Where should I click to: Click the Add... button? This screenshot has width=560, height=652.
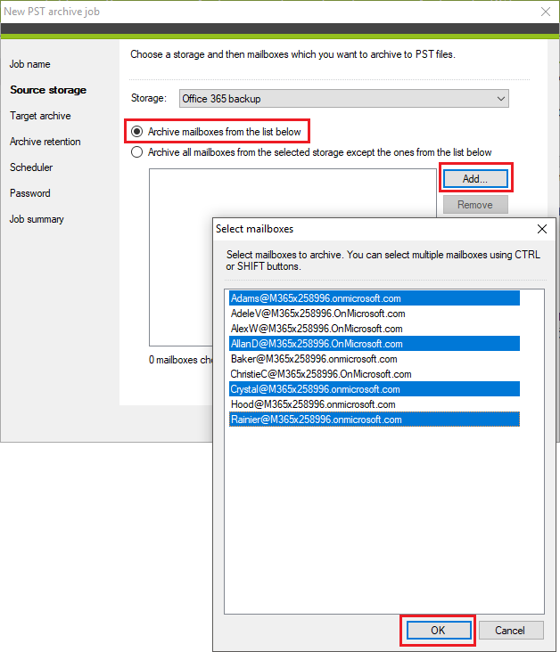[475, 179]
